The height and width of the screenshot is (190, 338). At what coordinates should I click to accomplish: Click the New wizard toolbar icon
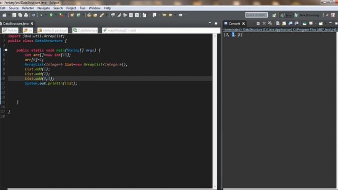pos(5,15)
